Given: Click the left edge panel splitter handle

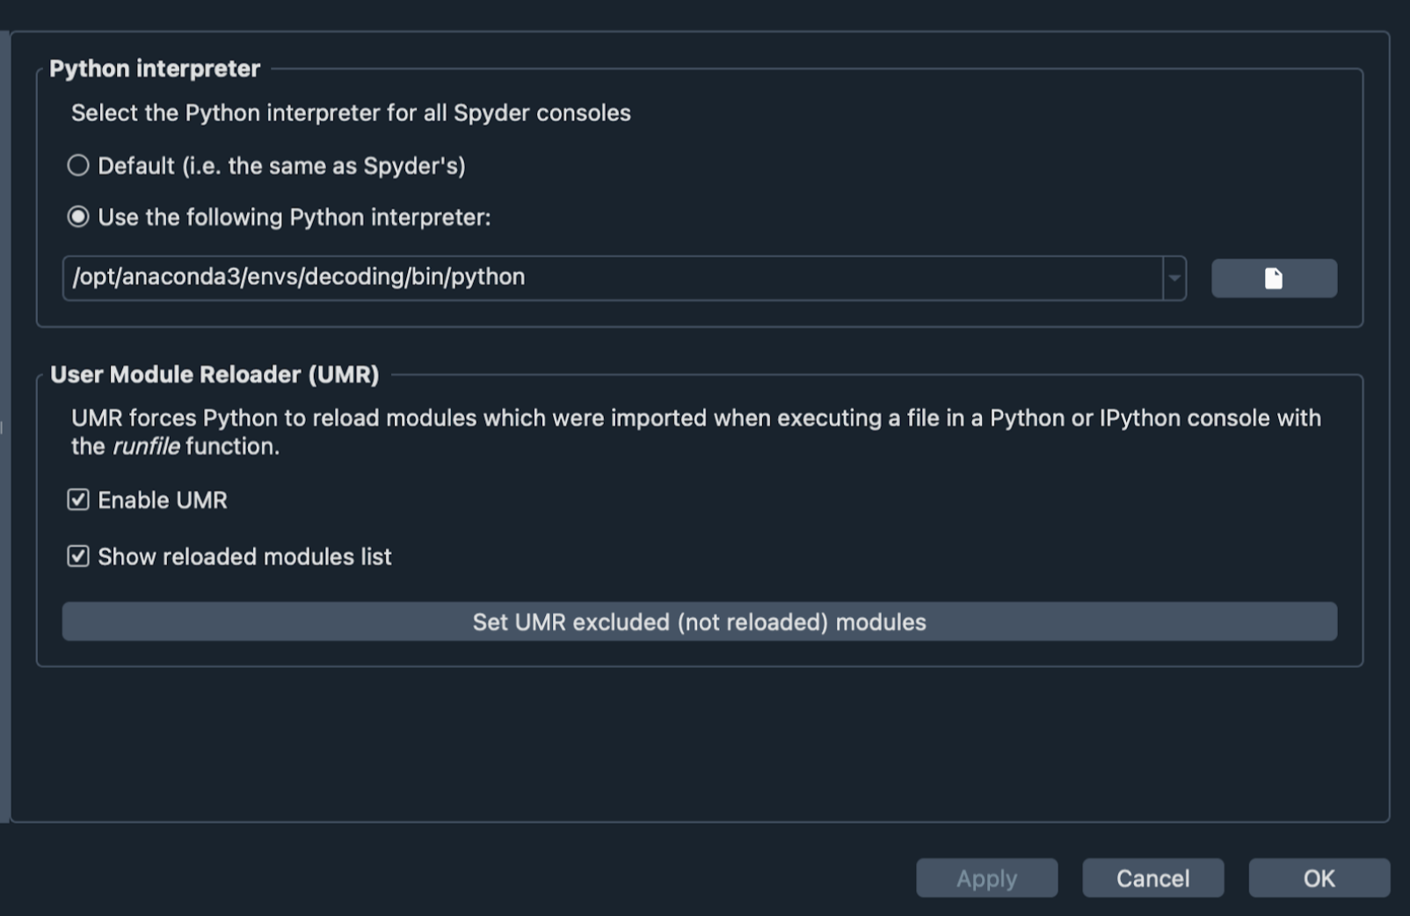Looking at the screenshot, I should tap(3, 427).
